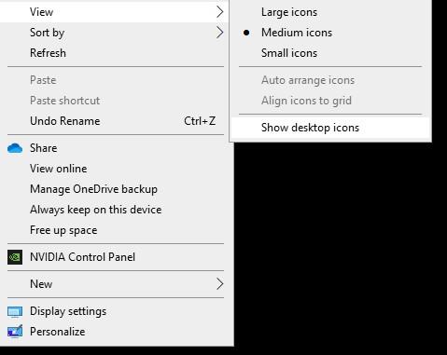This screenshot has height=355, width=447.
Task: Select Small icons view size
Action: [330, 53]
